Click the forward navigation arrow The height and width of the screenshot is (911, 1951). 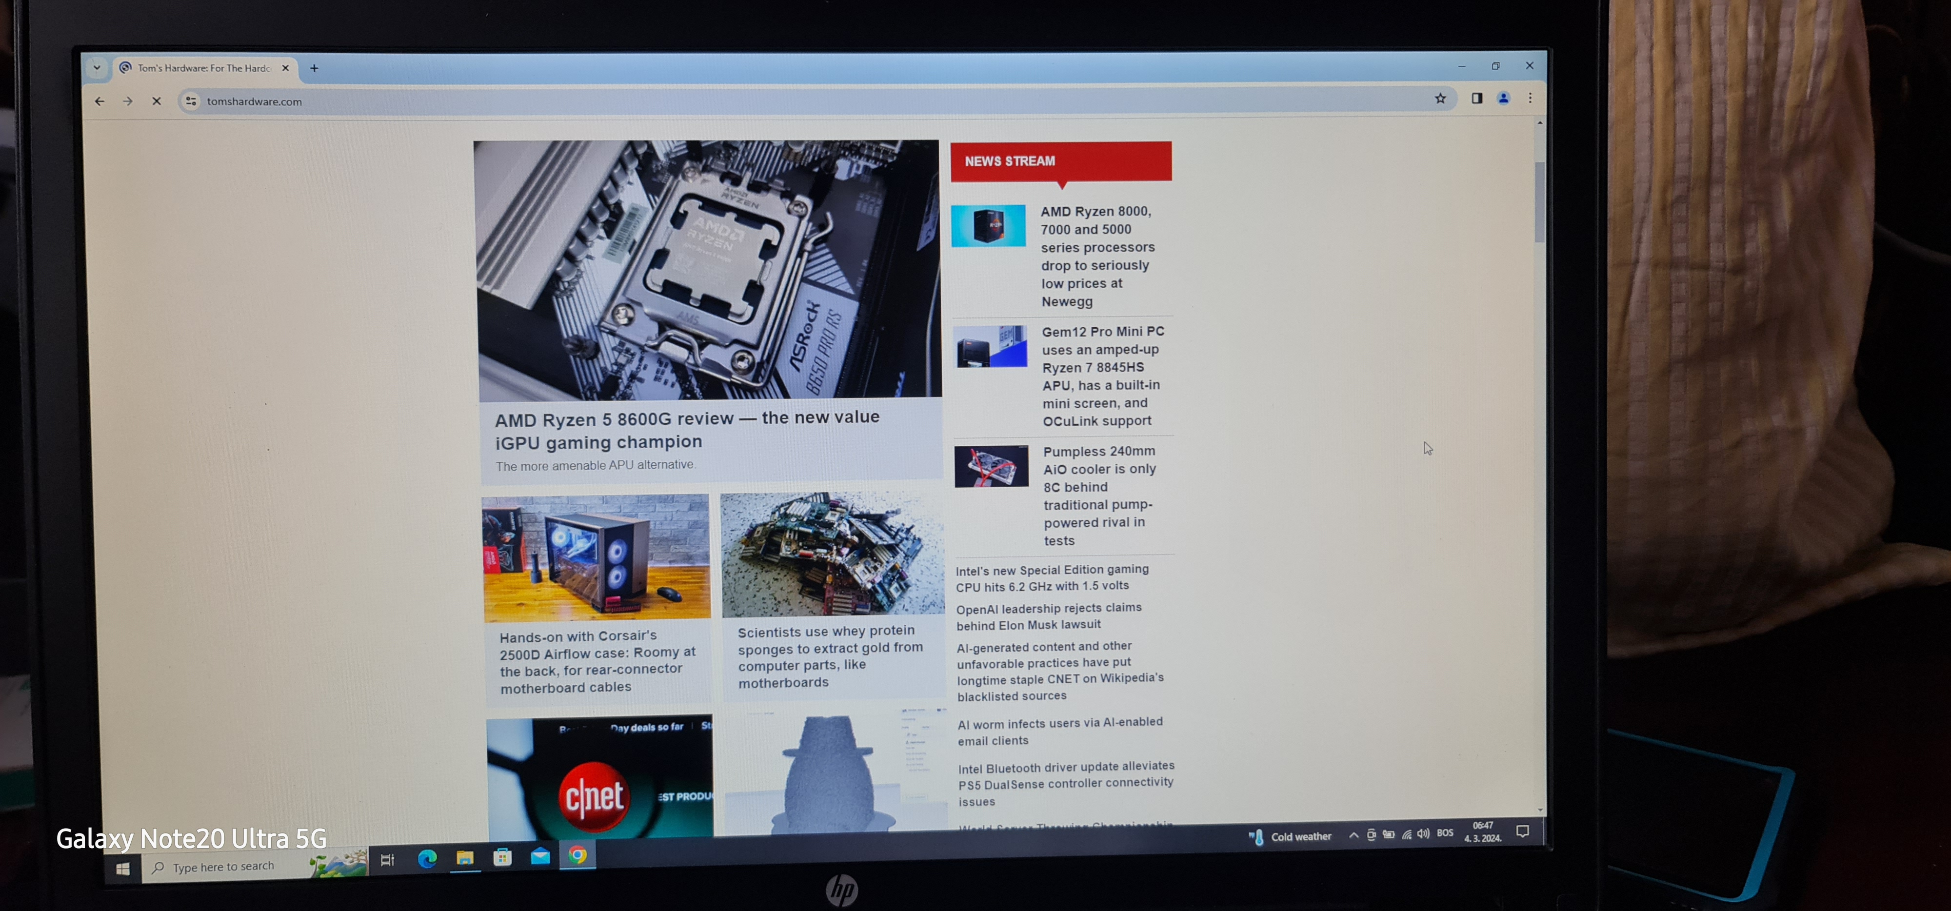[128, 101]
